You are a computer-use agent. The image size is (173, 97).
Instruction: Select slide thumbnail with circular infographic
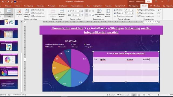[9, 46]
